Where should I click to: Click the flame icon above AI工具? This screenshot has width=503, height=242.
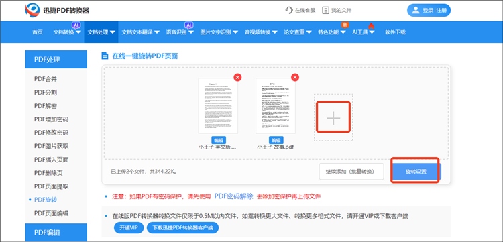371,25
